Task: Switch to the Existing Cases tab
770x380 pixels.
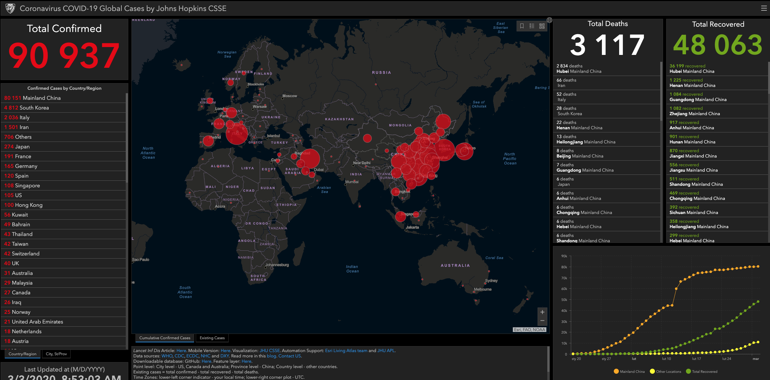Action: (x=212, y=338)
